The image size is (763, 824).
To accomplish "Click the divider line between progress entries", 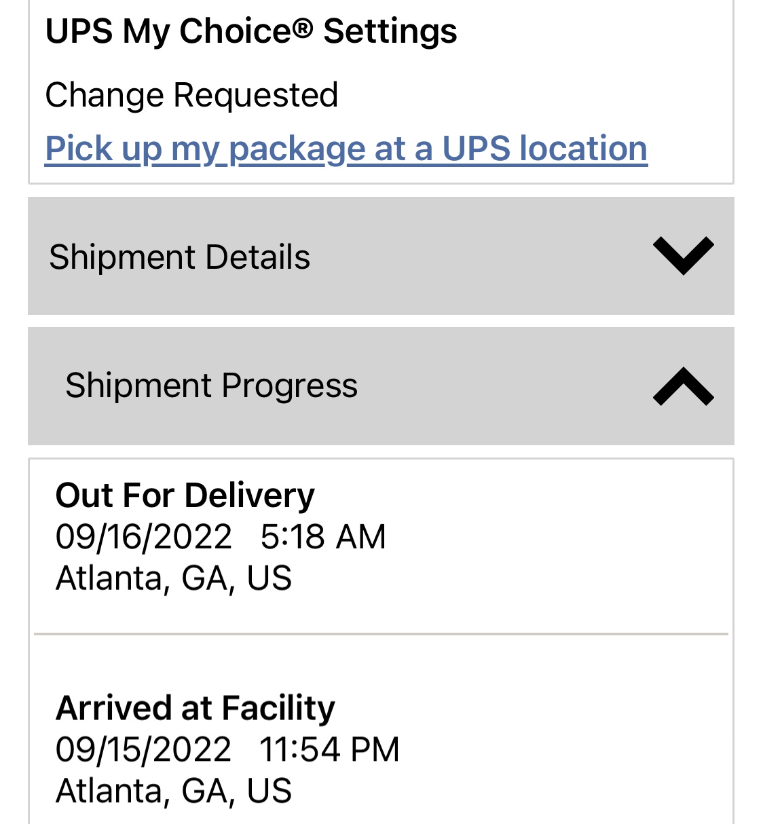I will [x=381, y=635].
